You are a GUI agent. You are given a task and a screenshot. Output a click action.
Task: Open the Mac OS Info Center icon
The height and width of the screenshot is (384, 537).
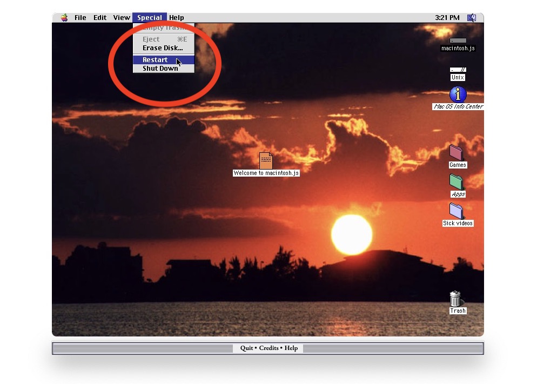458,95
